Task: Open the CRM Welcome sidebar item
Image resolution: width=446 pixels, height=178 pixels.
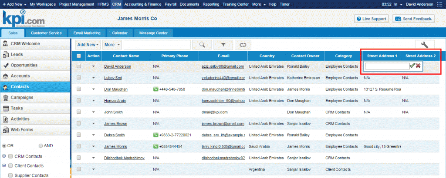Action: pyautogui.click(x=35, y=44)
